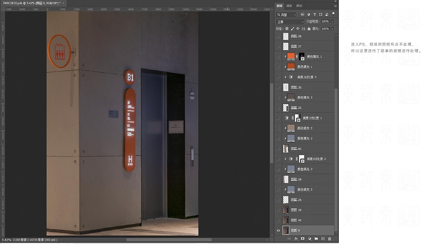Image resolution: width=435 pixels, height=244 pixels.
Task: Click lock image pixels brush icon
Action: pos(292,29)
